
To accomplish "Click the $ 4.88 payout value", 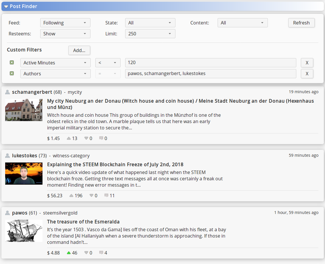I will pos(53,253).
